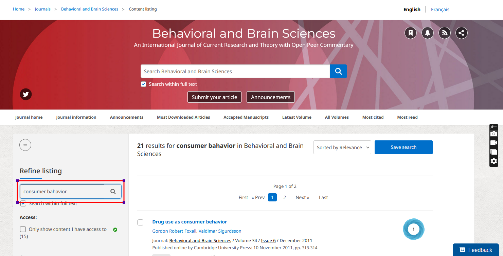Select the Drug use as consumer behavior checkbox

click(140, 222)
